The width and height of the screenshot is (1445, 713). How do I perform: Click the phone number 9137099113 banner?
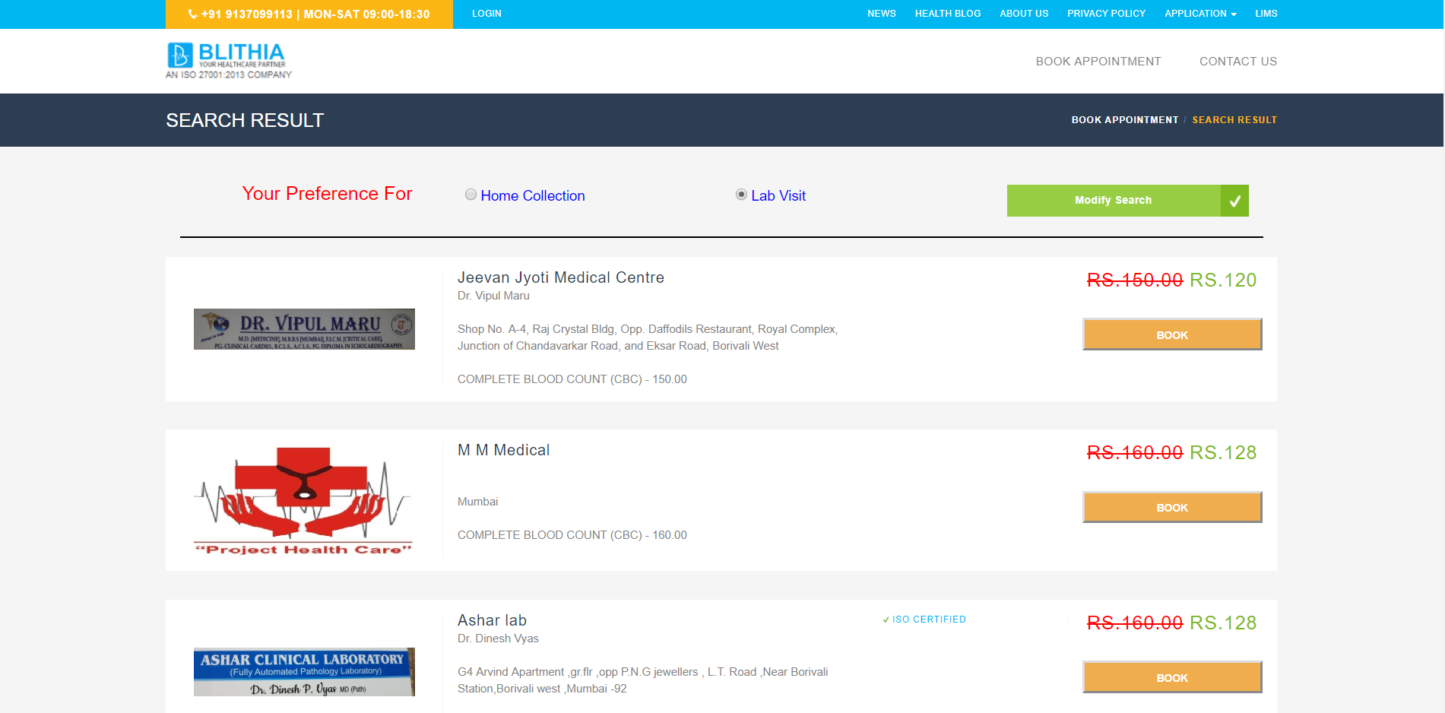[x=309, y=14]
